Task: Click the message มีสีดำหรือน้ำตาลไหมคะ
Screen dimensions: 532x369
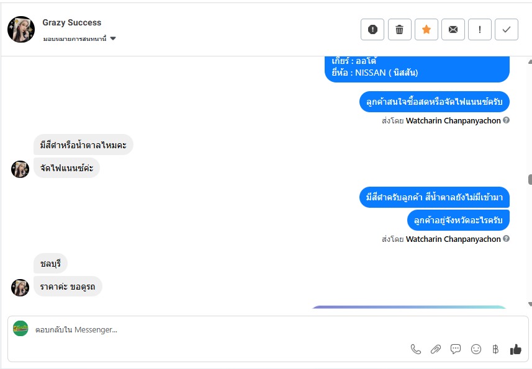Action: 83,145
